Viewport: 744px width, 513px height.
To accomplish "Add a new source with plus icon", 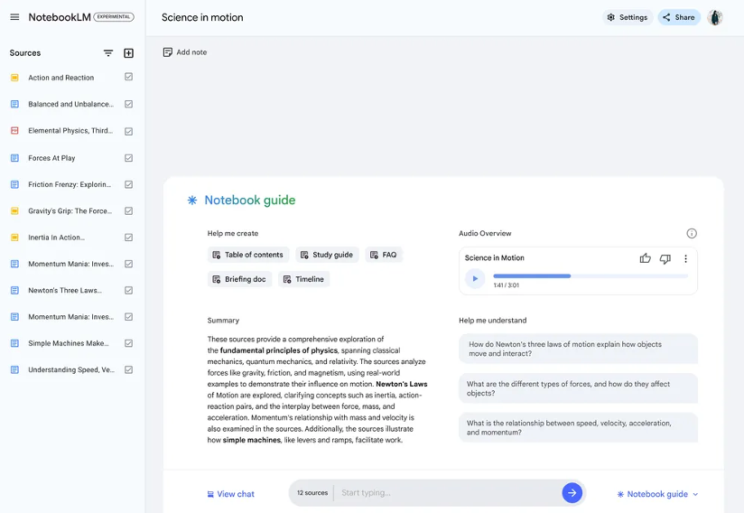I will [128, 53].
